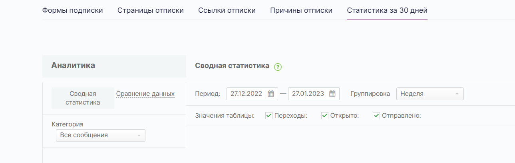This screenshot has width=515, height=163.
Task: Expand the Группировка dropdown showing Неделя
Action: coord(430,94)
